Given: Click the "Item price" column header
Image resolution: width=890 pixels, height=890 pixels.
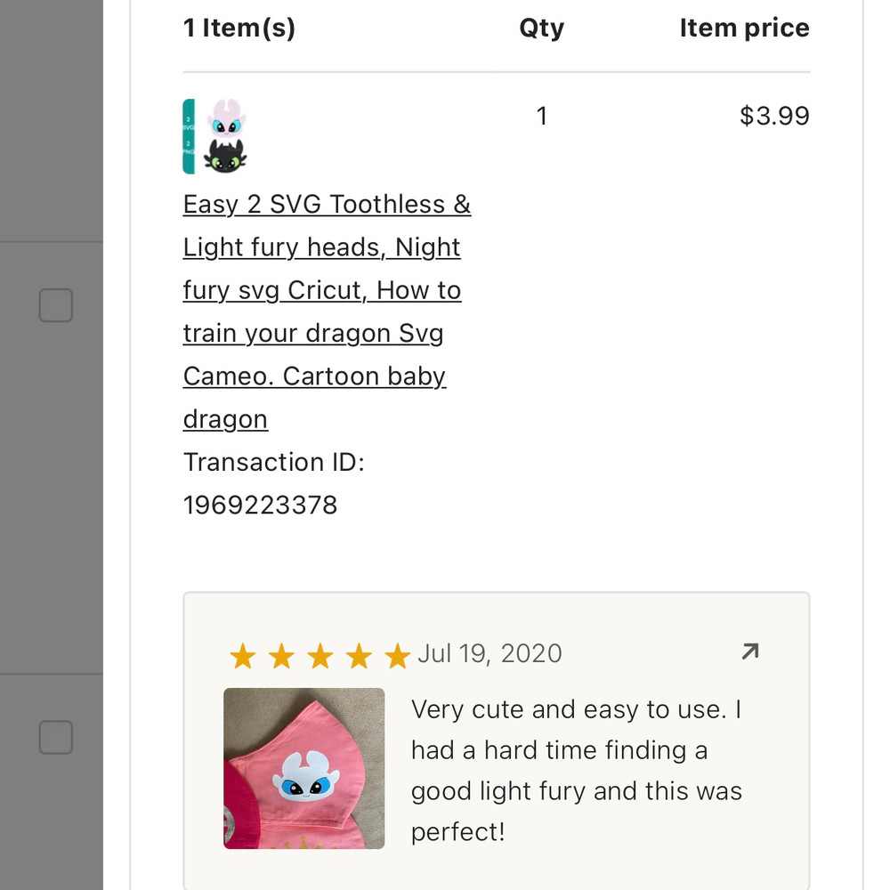Looking at the screenshot, I should (x=744, y=28).
